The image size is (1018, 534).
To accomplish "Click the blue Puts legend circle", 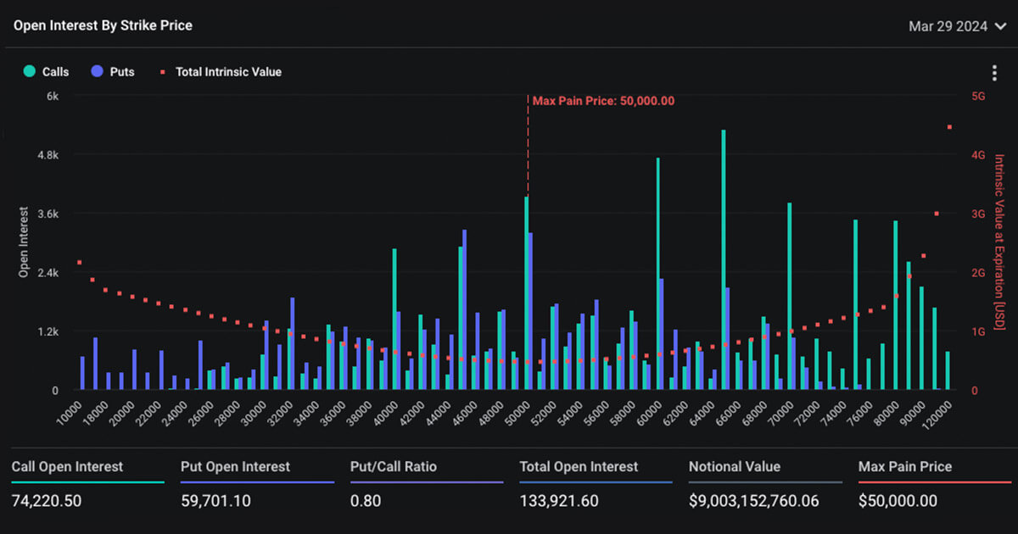I will 97,72.
